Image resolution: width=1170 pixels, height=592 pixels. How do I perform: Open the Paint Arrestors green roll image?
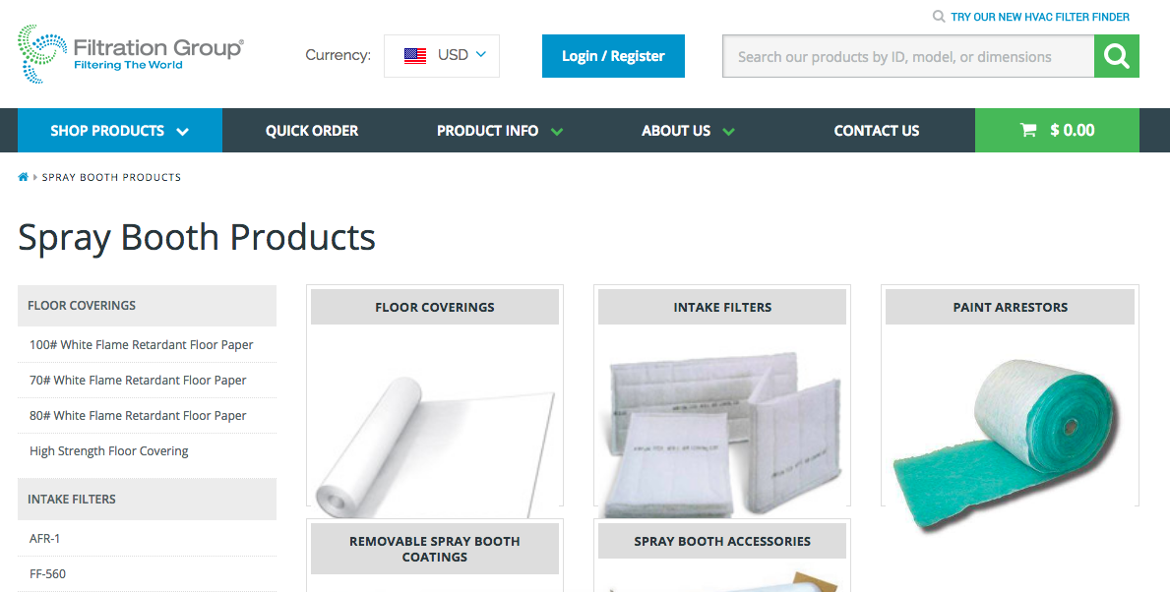(1007, 445)
